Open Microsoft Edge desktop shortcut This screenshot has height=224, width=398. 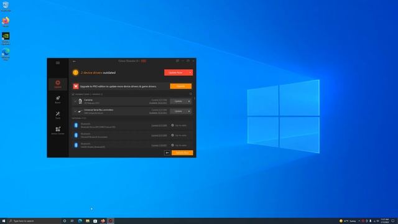pos(6,54)
